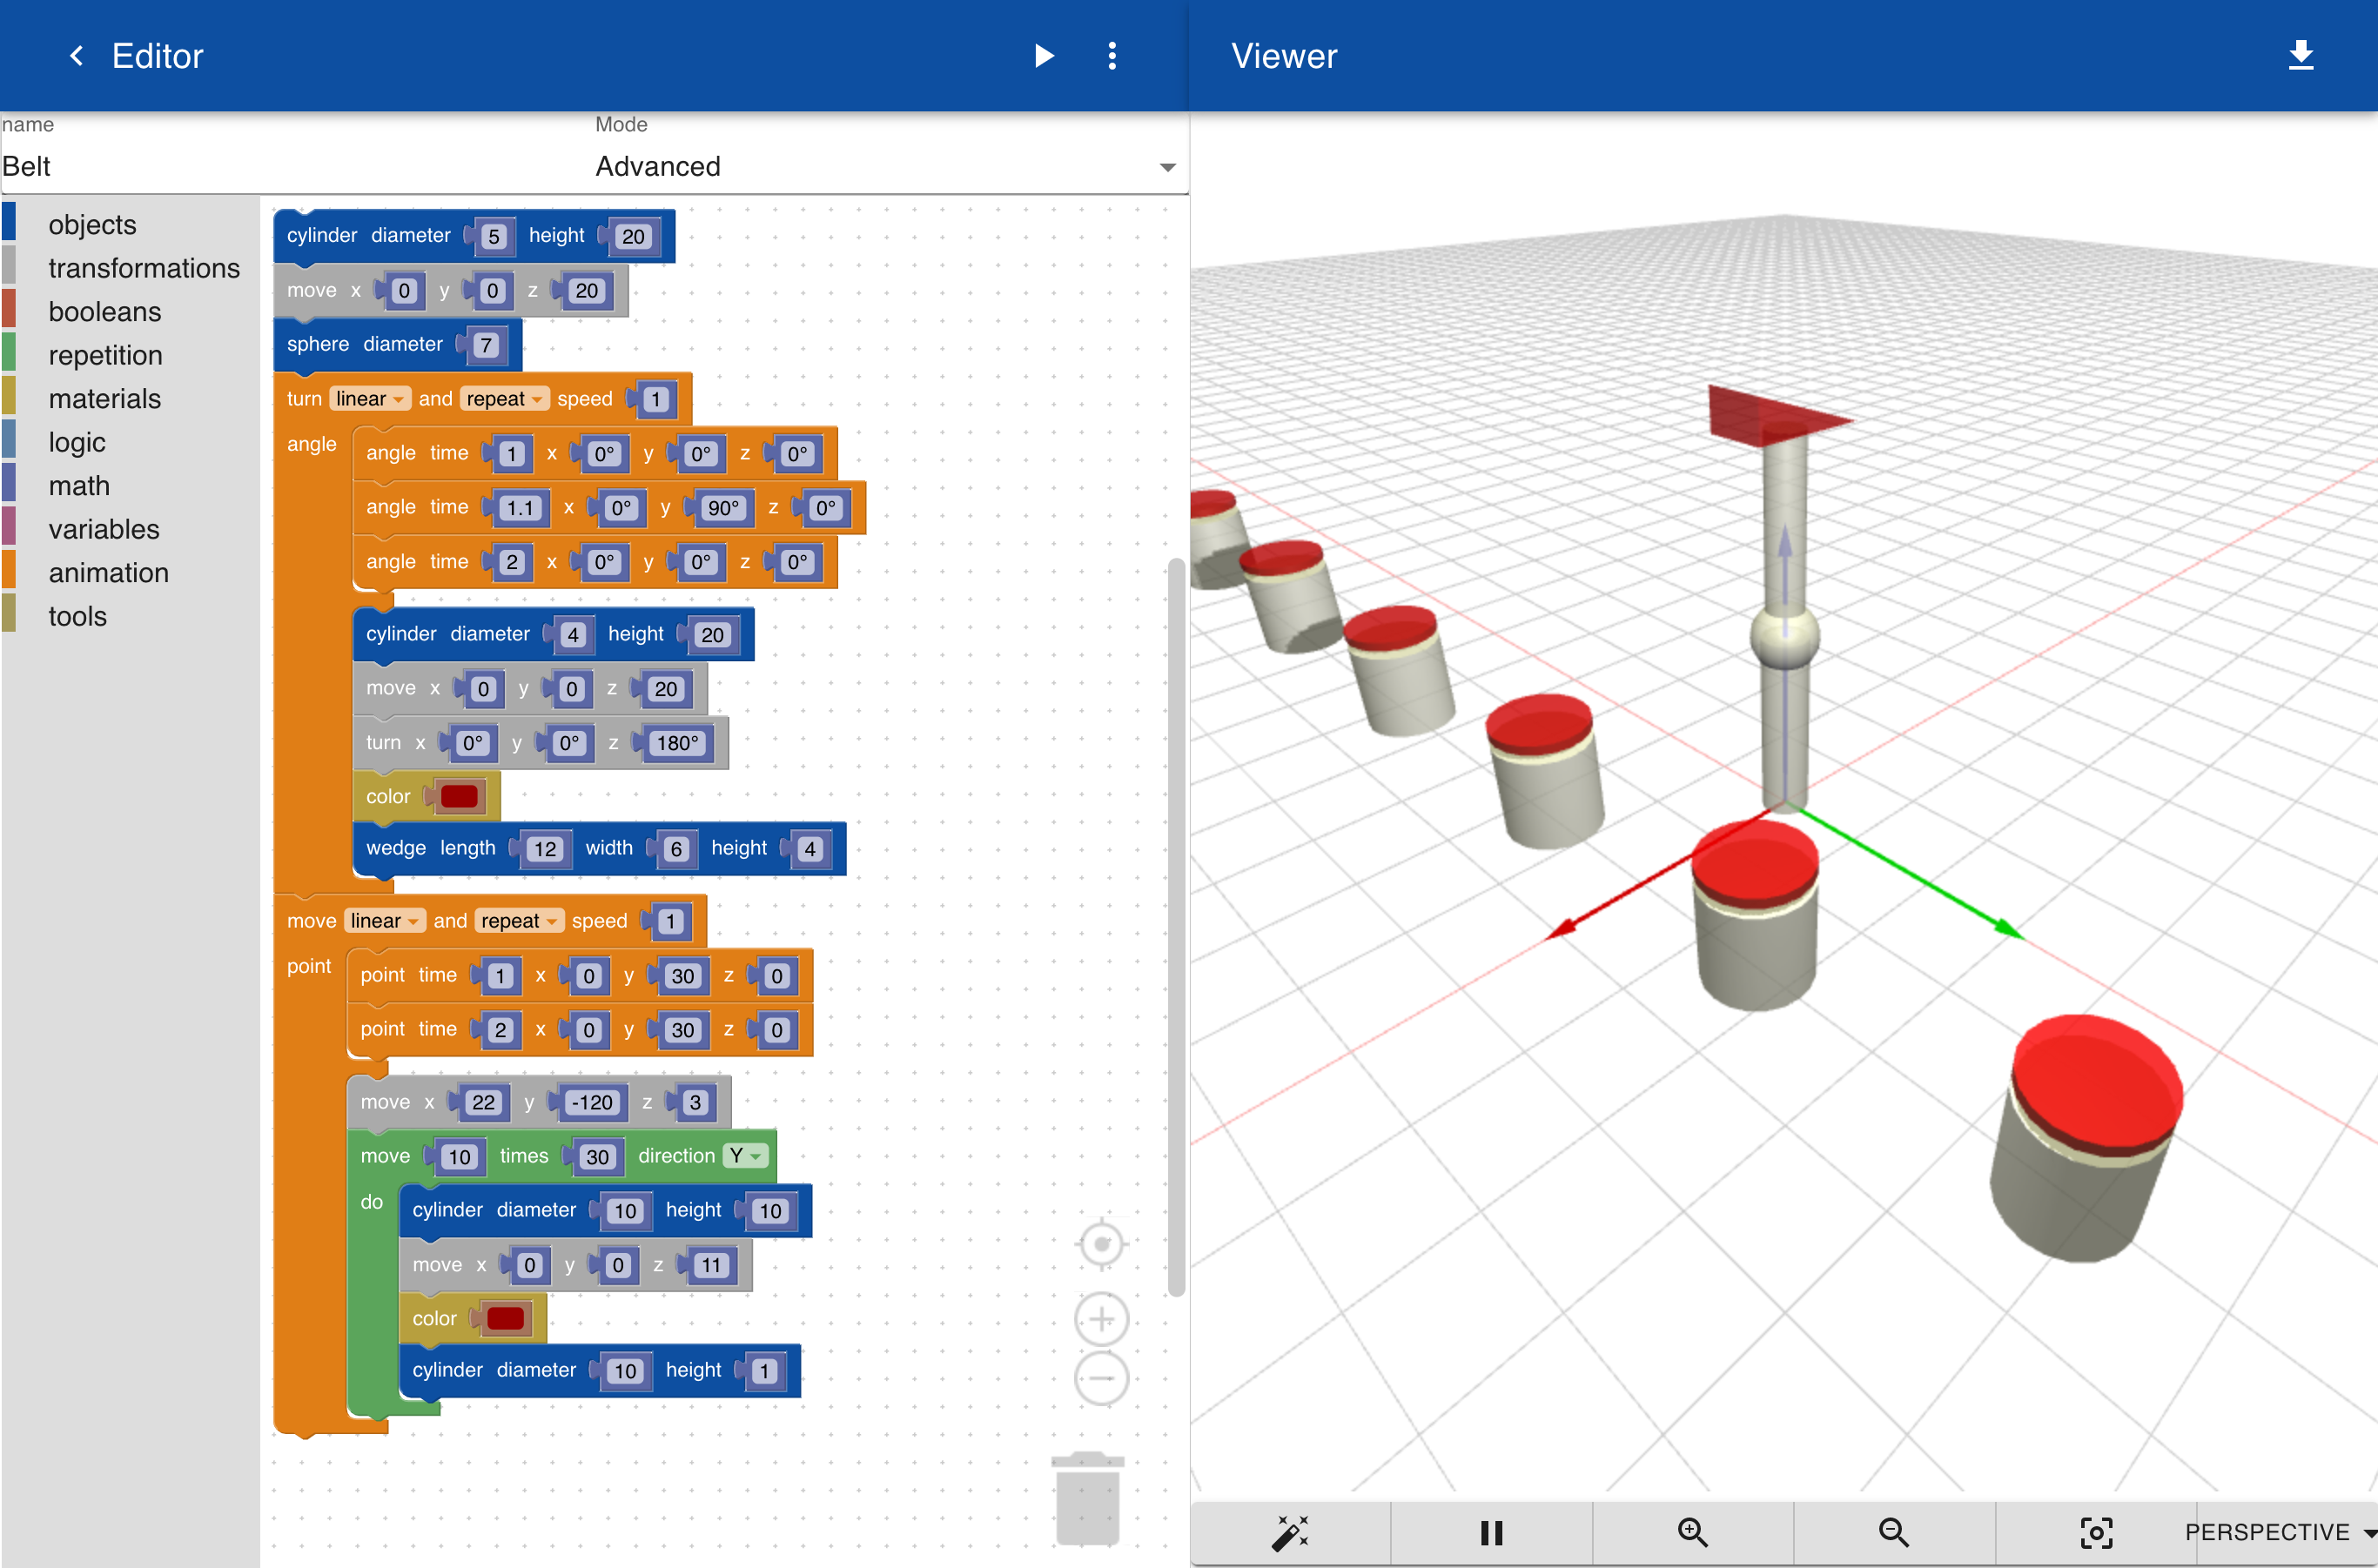Edit top cylinder diameter value 5
Viewport: 2378px width, 1568px height.
494,236
